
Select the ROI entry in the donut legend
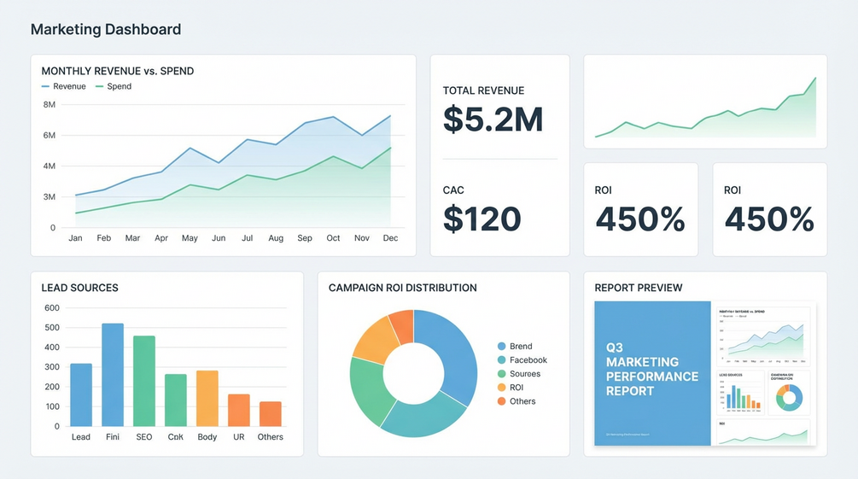coord(510,388)
